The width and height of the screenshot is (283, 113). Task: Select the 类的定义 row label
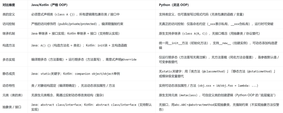point(9,14)
